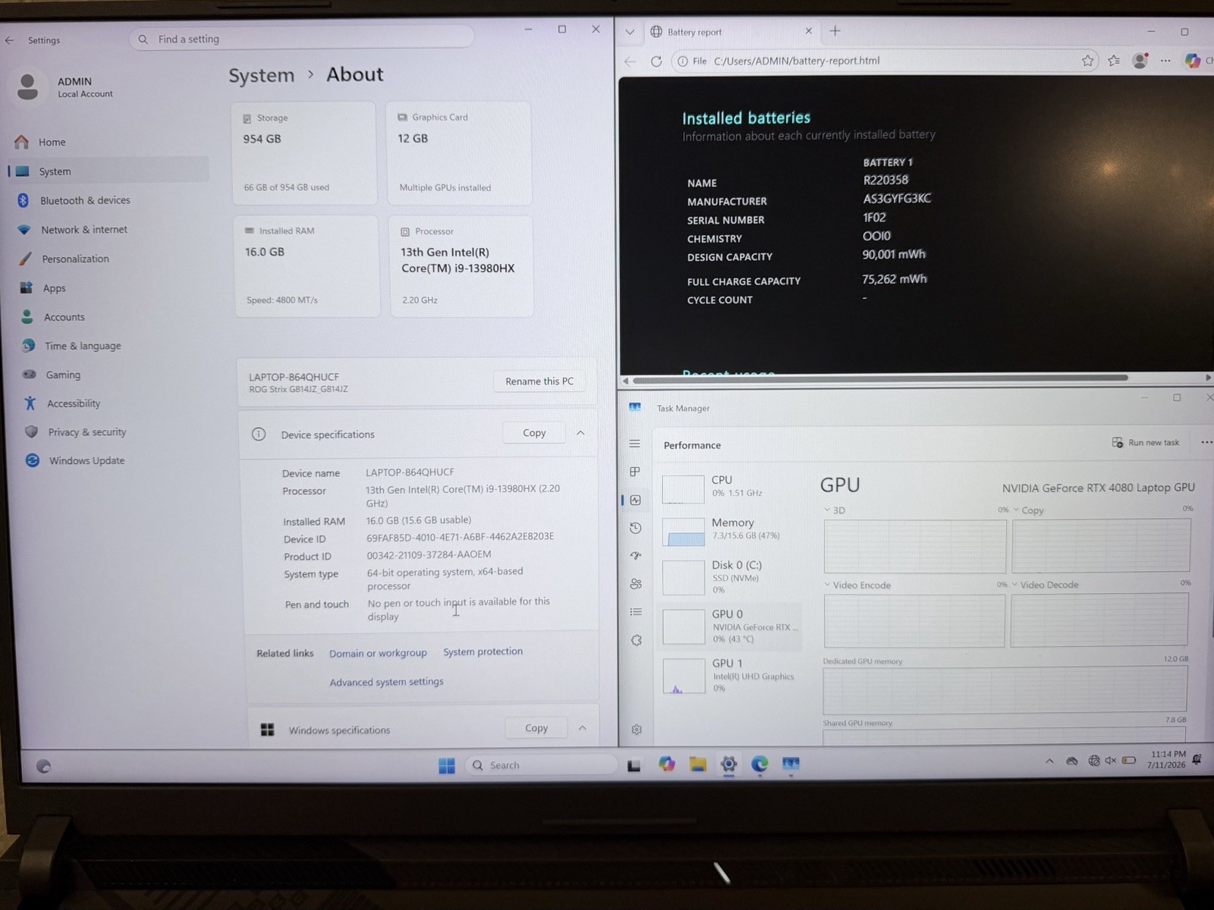Viewport: 1214px width, 910px height.
Task: Click the System breadcrumb in Settings
Action: (261, 76)
